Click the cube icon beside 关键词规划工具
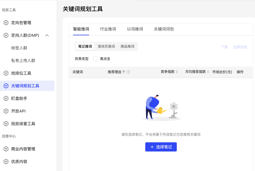Image resolution: width=255 pixels, height=171 pixels. pos(6,86)
